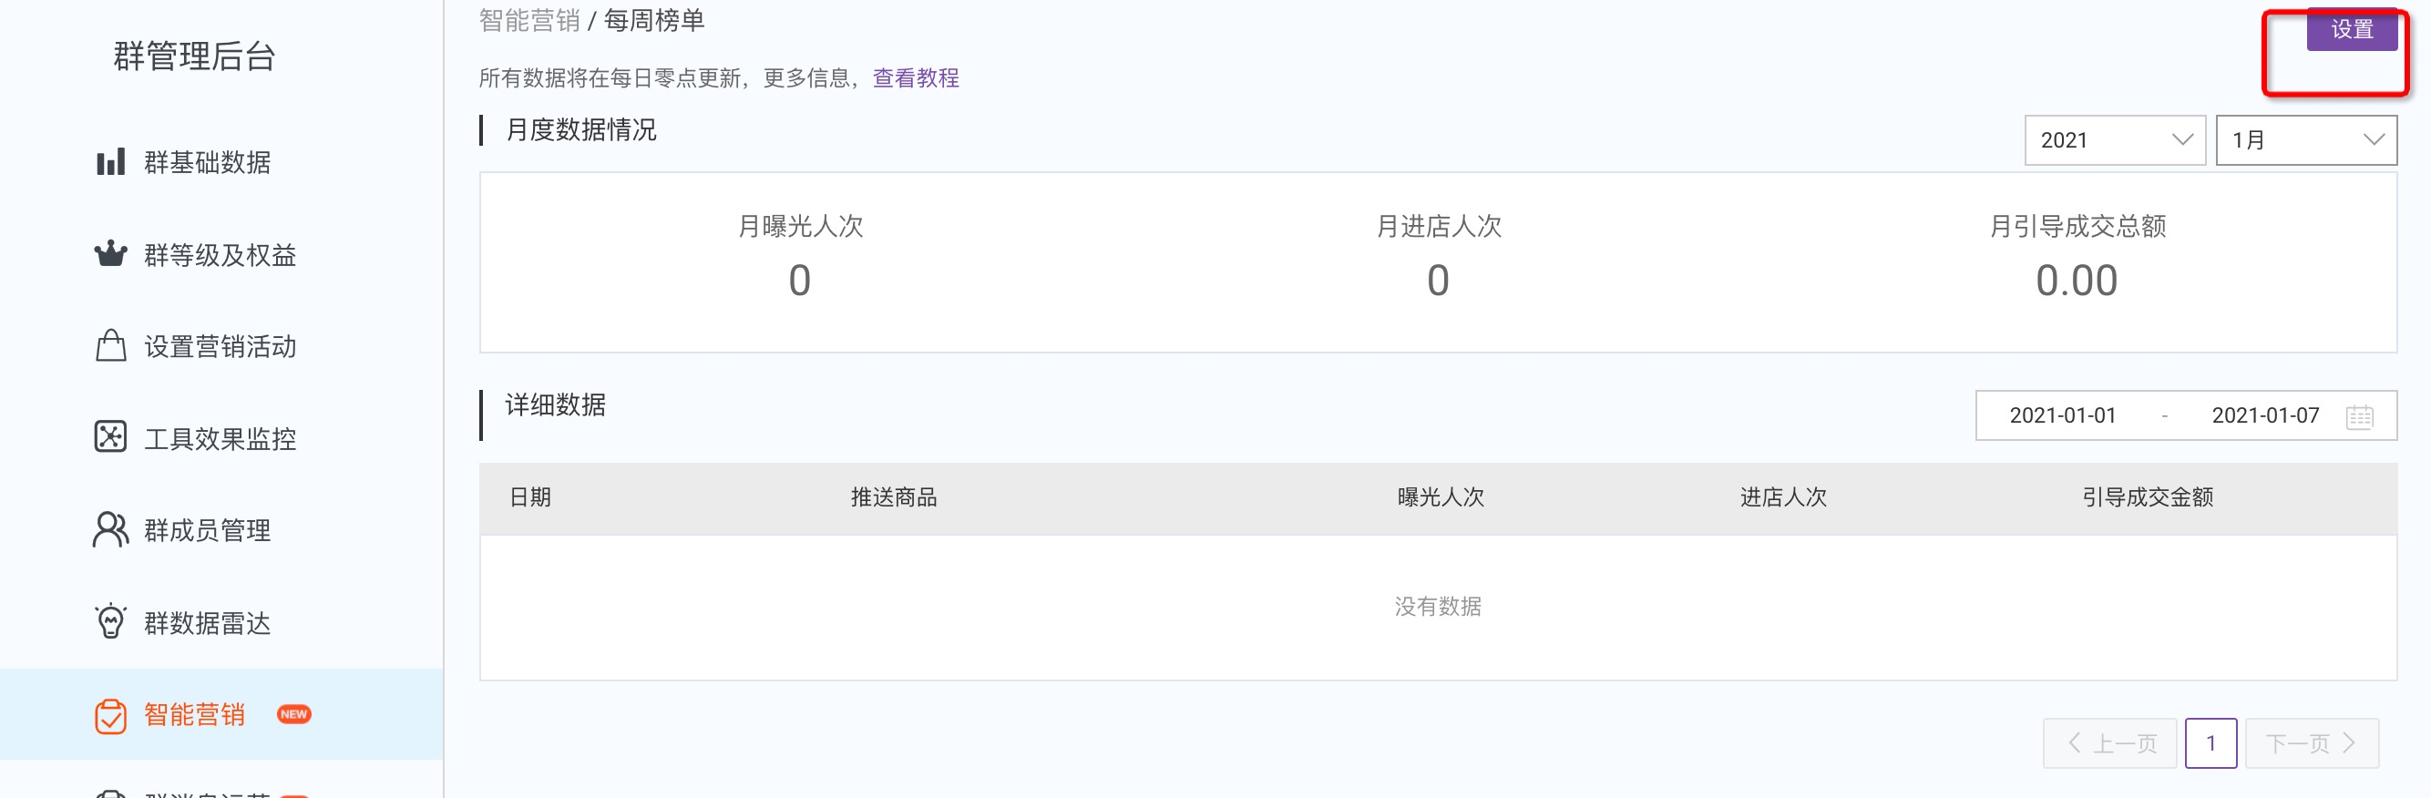Screen dimensions: 2431x798
Task: Click the 下一页 next page button
Action: (2311, 743)
